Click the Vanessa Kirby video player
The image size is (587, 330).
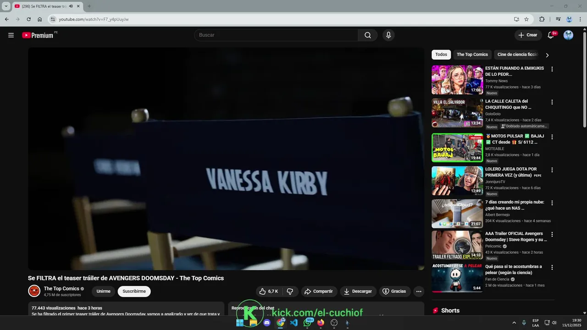tap(226, 159)
